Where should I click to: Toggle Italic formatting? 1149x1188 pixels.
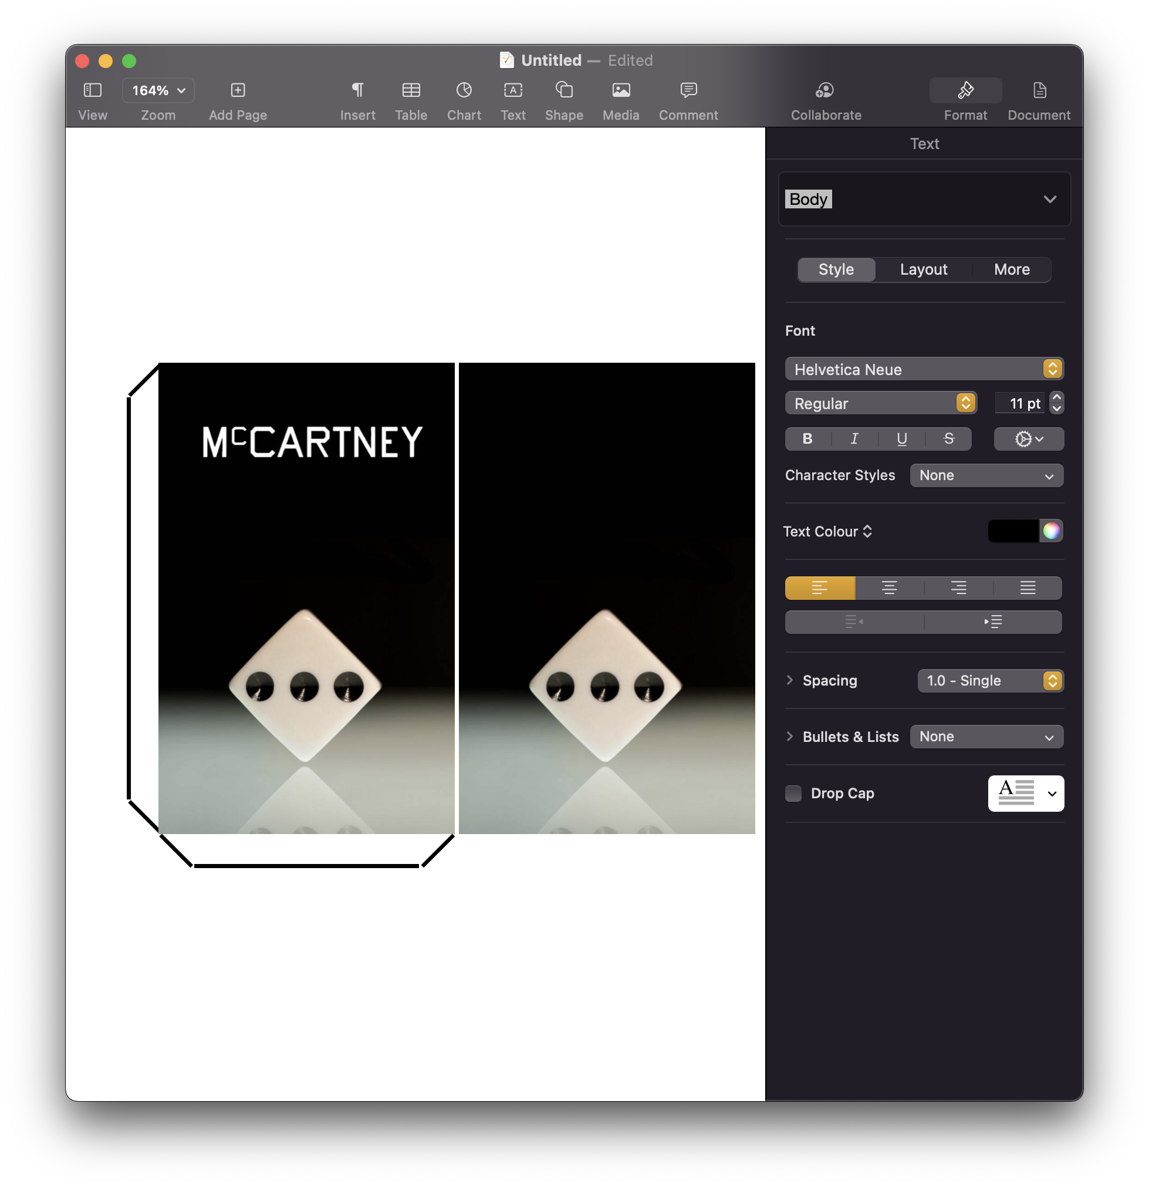point(854,439)
